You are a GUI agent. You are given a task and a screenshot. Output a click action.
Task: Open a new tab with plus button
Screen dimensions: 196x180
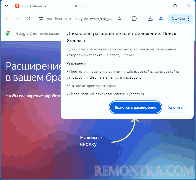click(87, 6)
